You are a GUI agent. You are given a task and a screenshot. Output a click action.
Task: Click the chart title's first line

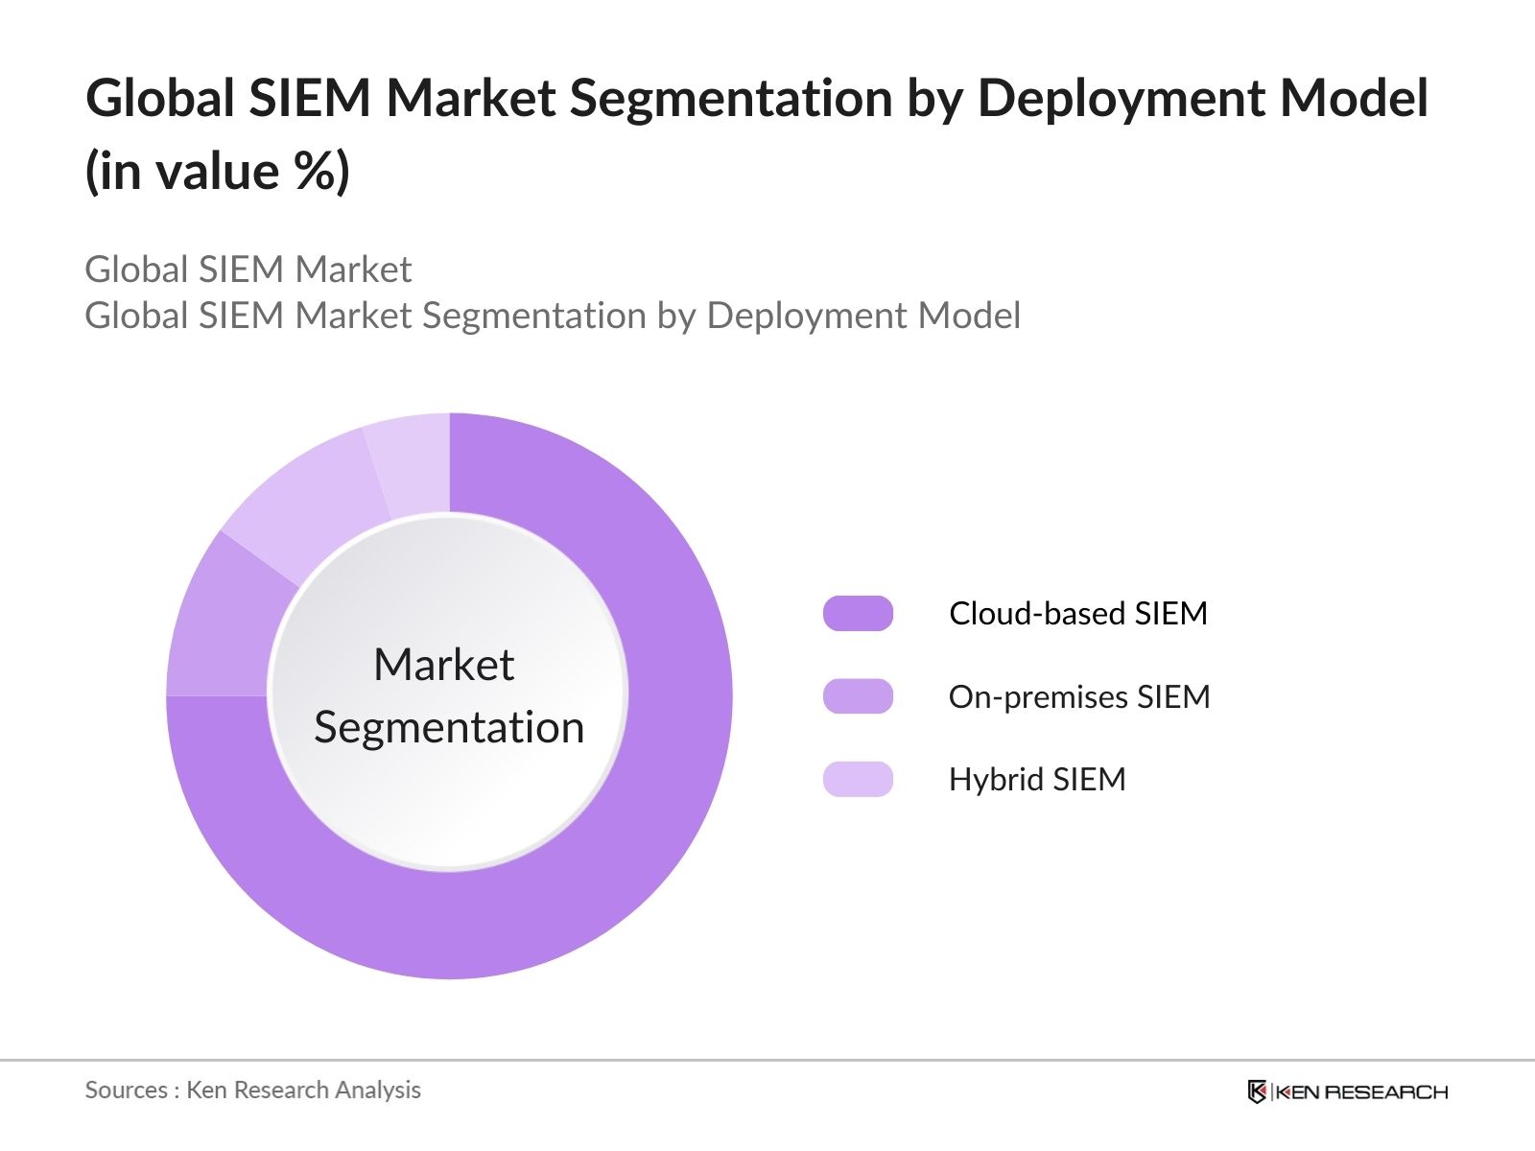point(756,98)
